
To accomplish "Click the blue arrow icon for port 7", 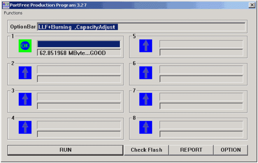I will 146,99.
